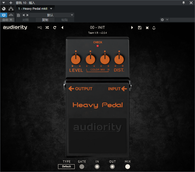Image resolution: width=195 pixels, height=172 pixels.
Task: Toggle the headphone monitor icon beside power
Action: tap(11, 15)
